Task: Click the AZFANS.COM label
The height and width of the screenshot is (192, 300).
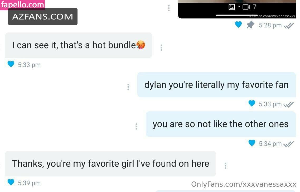Action: click(43, 17)
